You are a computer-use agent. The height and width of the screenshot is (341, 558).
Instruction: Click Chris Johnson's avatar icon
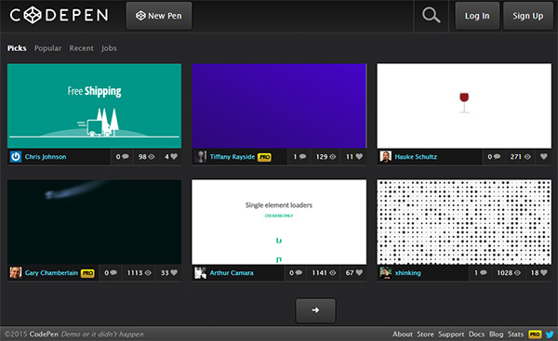16,157
